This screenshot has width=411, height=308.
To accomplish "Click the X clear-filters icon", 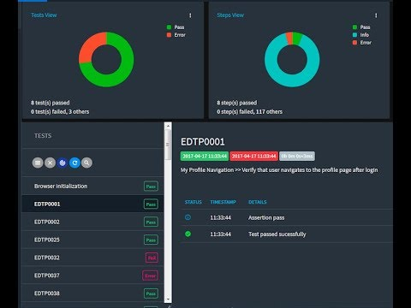I will pos(50,163).
